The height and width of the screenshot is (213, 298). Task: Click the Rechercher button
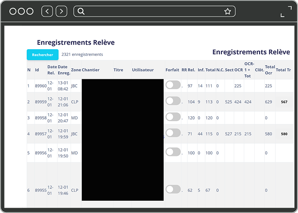point(42,55)
